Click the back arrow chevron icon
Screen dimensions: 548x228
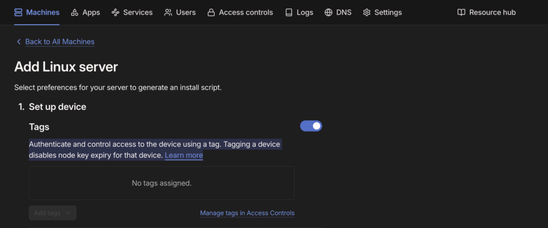point(19,42)
